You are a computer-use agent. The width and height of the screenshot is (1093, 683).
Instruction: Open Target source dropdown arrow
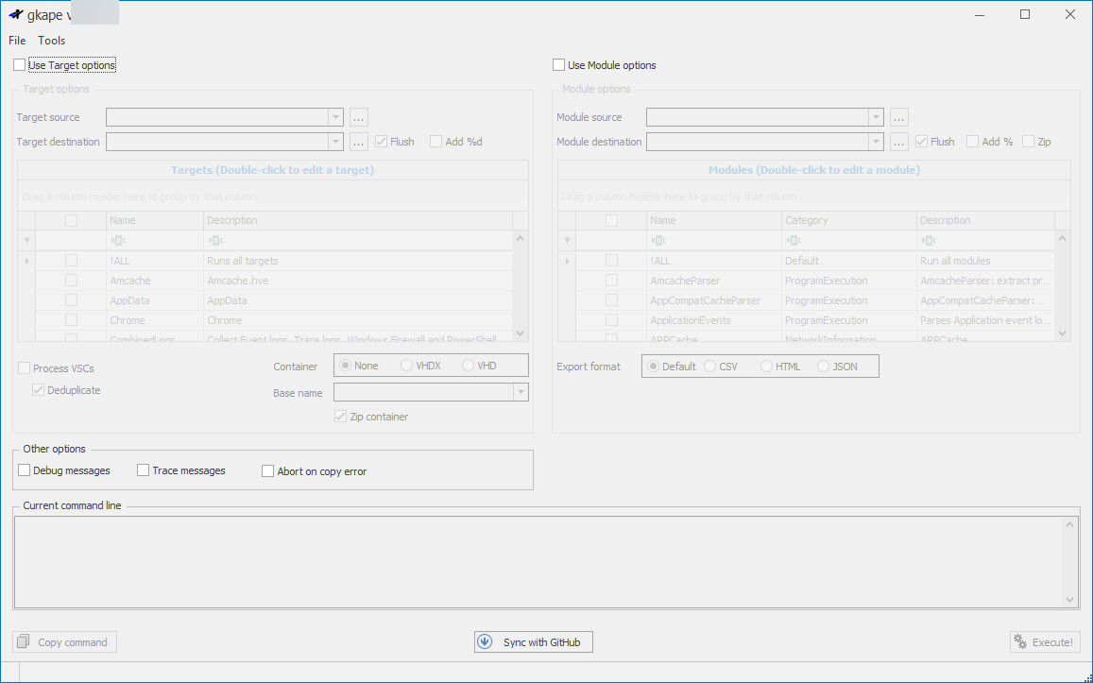[335, 117]
